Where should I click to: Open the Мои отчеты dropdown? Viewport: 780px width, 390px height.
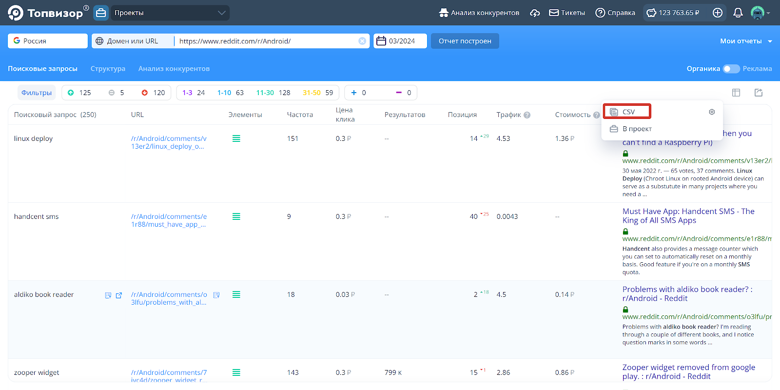745,41
